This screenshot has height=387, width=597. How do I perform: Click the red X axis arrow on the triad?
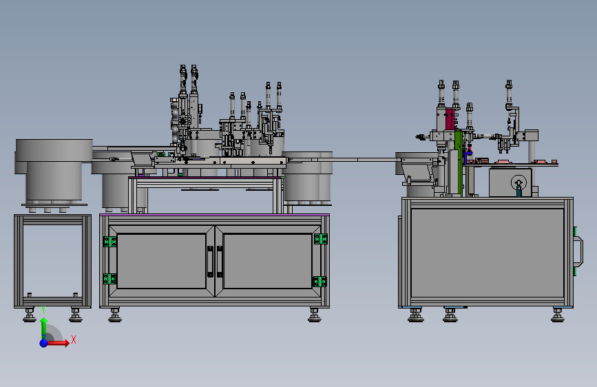click(59, 343)
